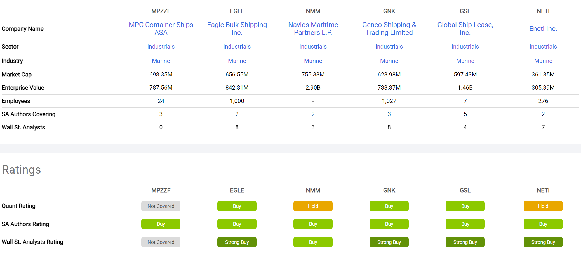Click the EGLE ticker header in the top table

click(x=237, y=11)
